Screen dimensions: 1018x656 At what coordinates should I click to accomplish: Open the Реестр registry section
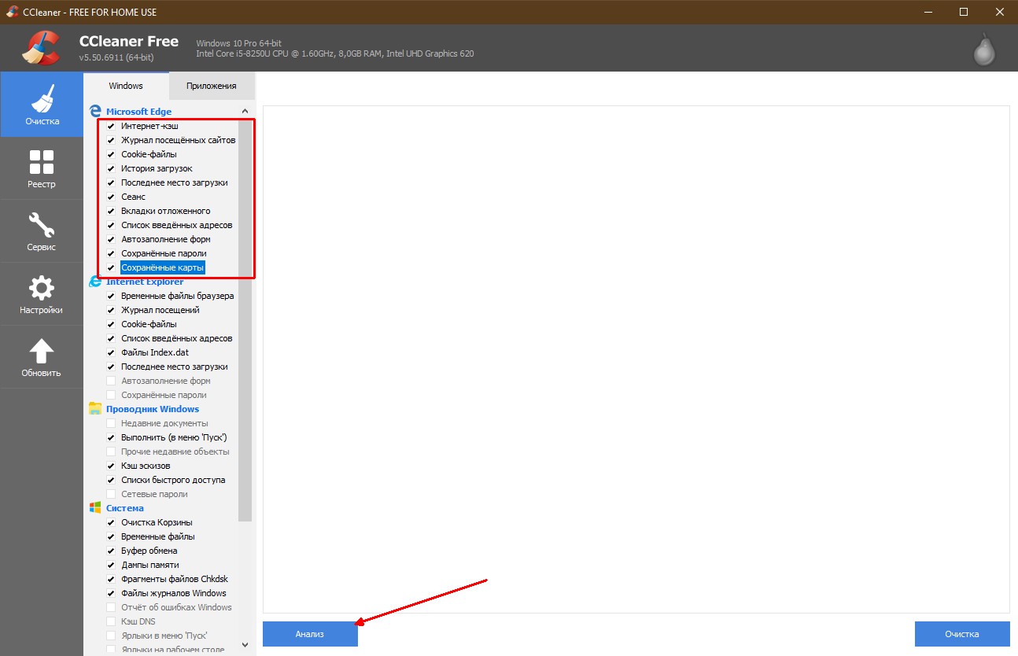coord(42,168)
